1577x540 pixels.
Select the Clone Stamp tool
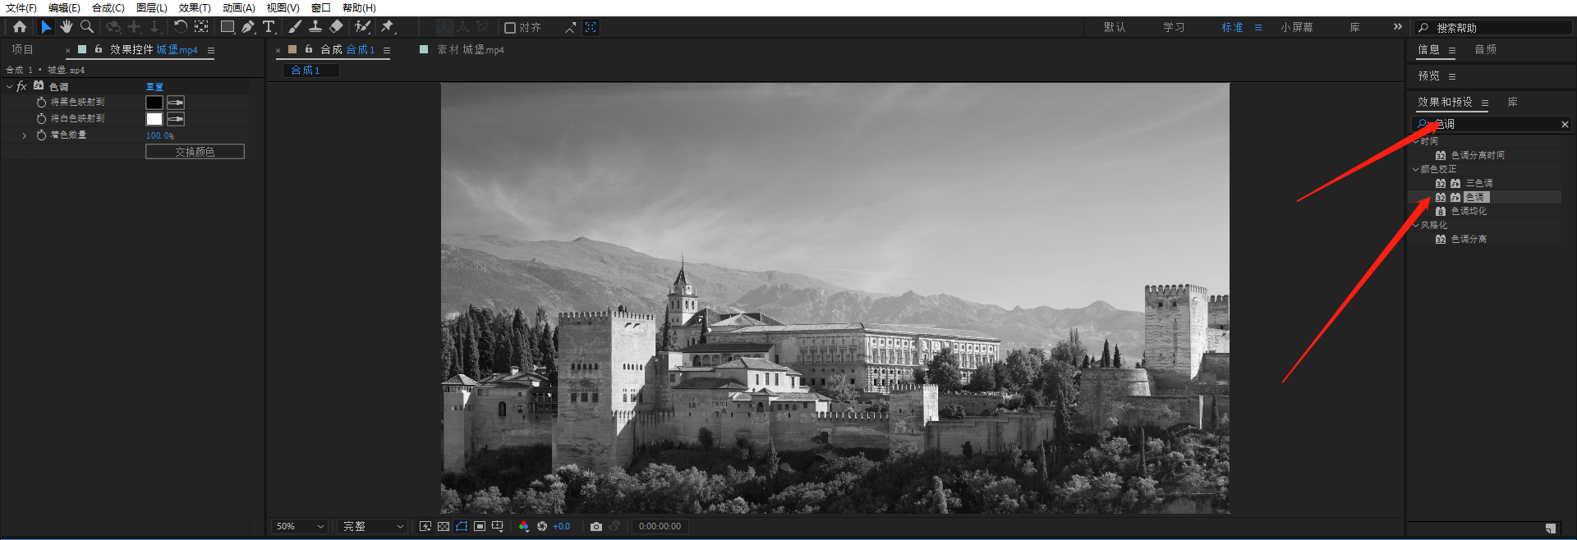315,27
